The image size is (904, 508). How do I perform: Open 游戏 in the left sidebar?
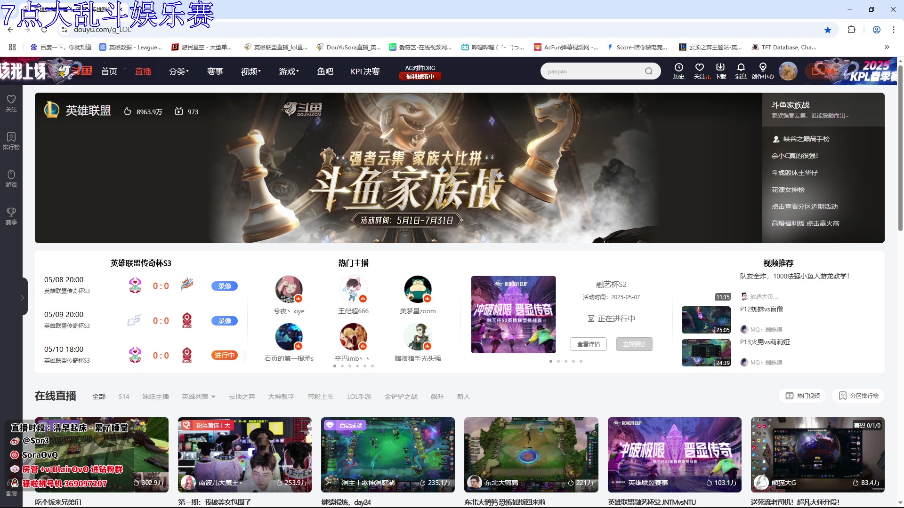pos(11,179)
